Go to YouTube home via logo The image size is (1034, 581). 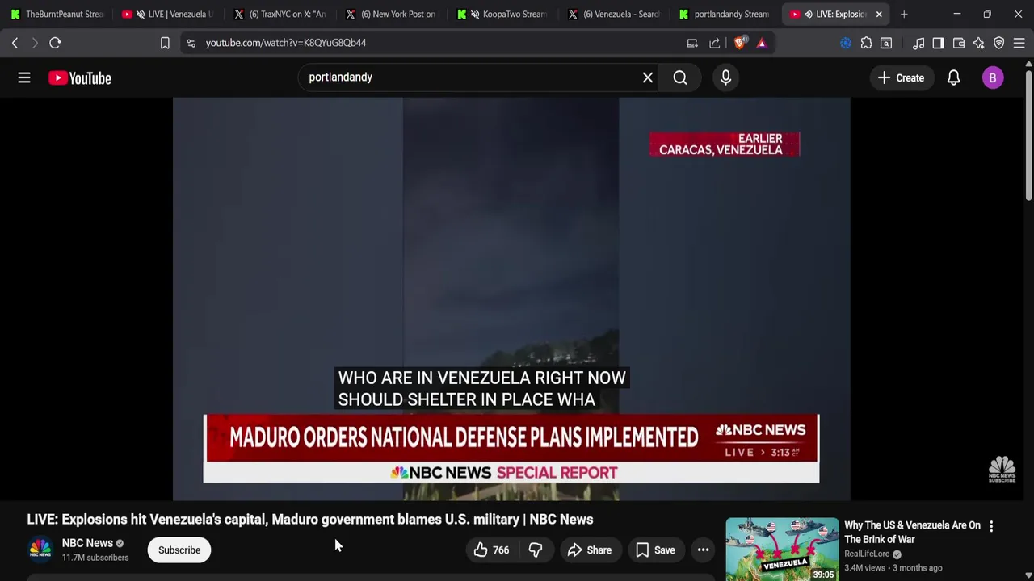click(79, 77)
